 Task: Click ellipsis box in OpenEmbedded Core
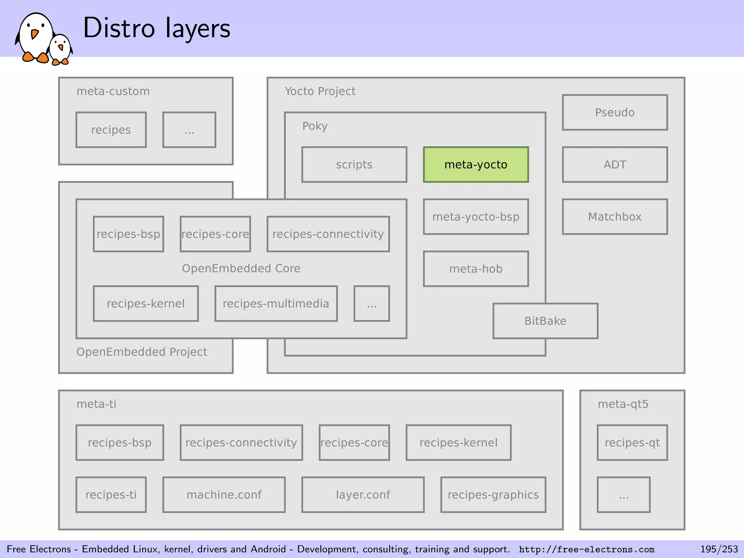pyautogui.click(x=372, y=304)
